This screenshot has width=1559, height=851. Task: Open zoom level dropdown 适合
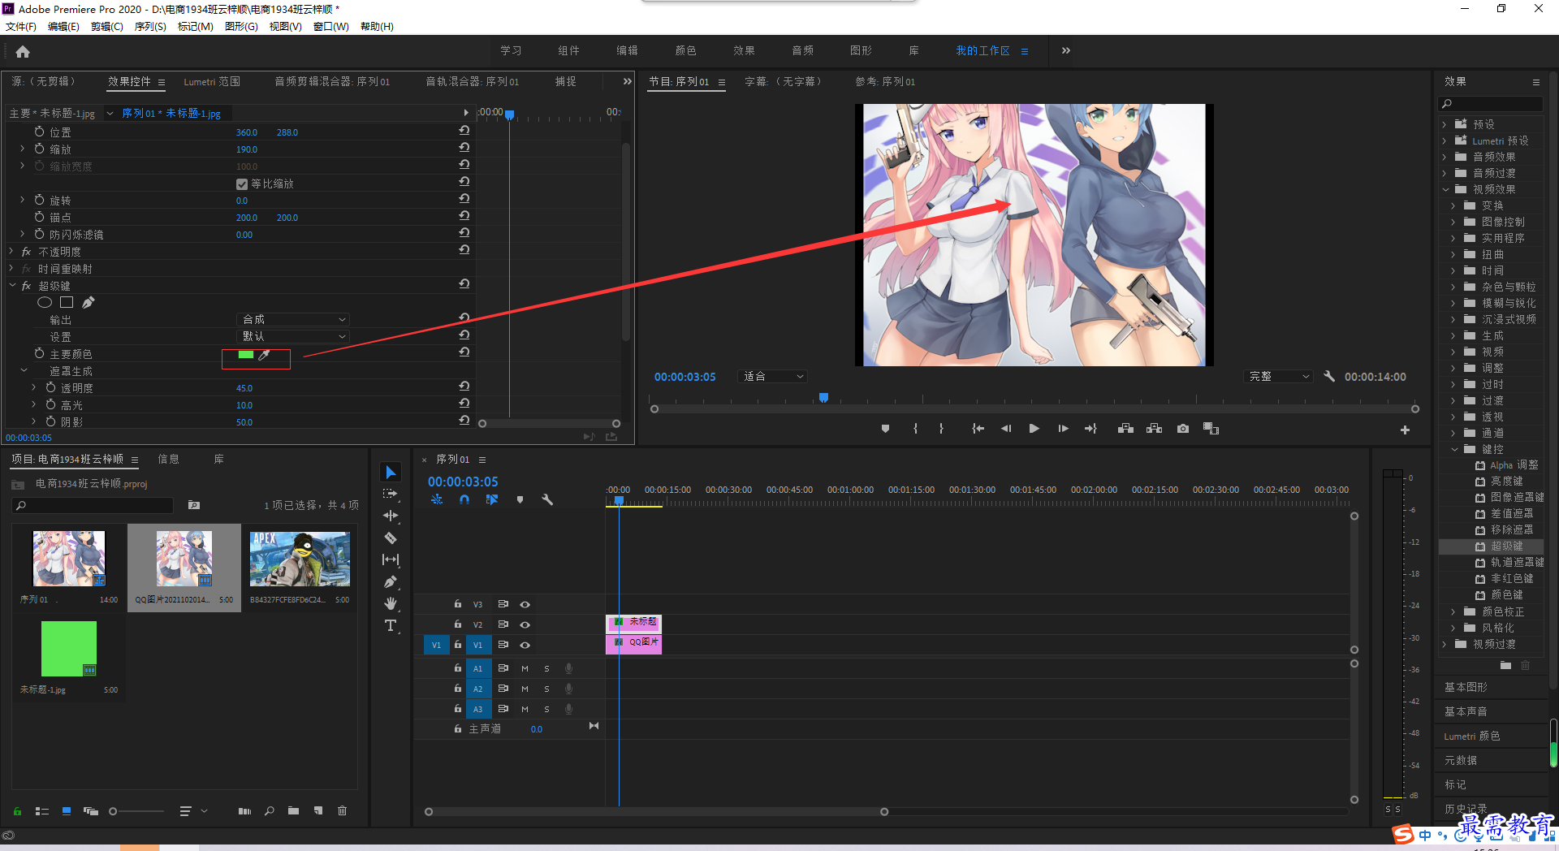pos(772,377)
